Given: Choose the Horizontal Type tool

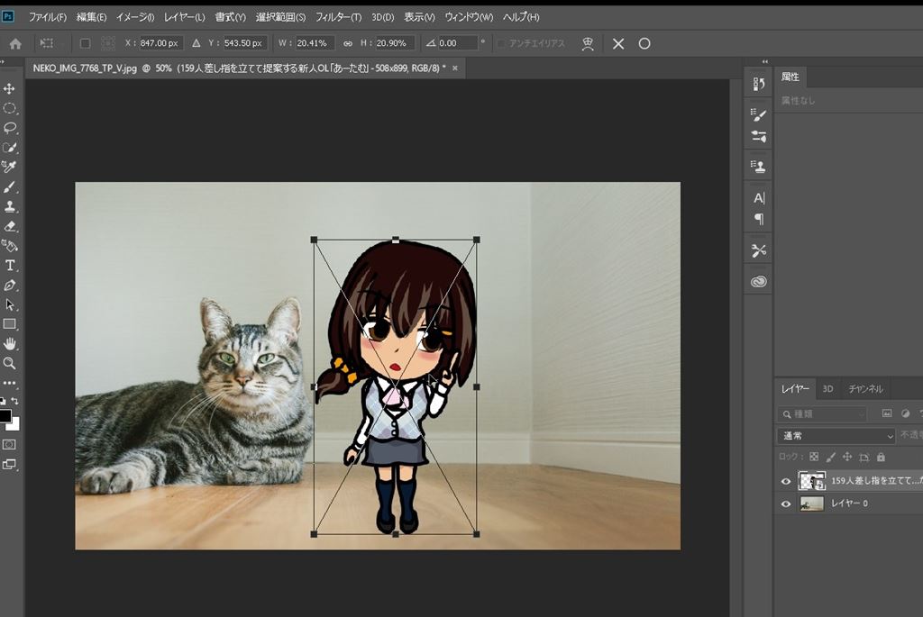Looking at the screenshot, I should pyautogui.click(x=10, y=265).
